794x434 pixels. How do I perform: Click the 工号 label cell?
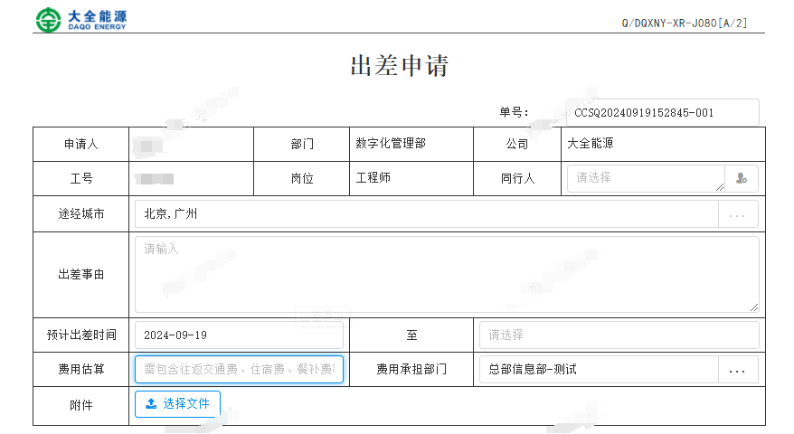(x=81, y=179)
